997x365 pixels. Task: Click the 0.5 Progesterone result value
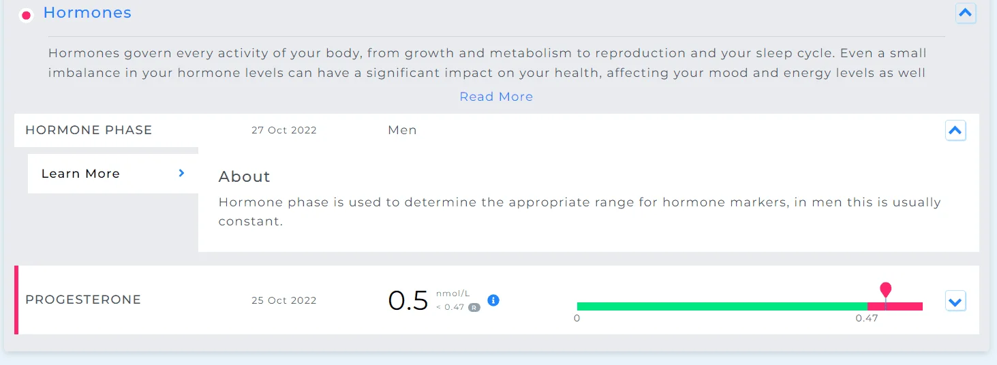408,300
